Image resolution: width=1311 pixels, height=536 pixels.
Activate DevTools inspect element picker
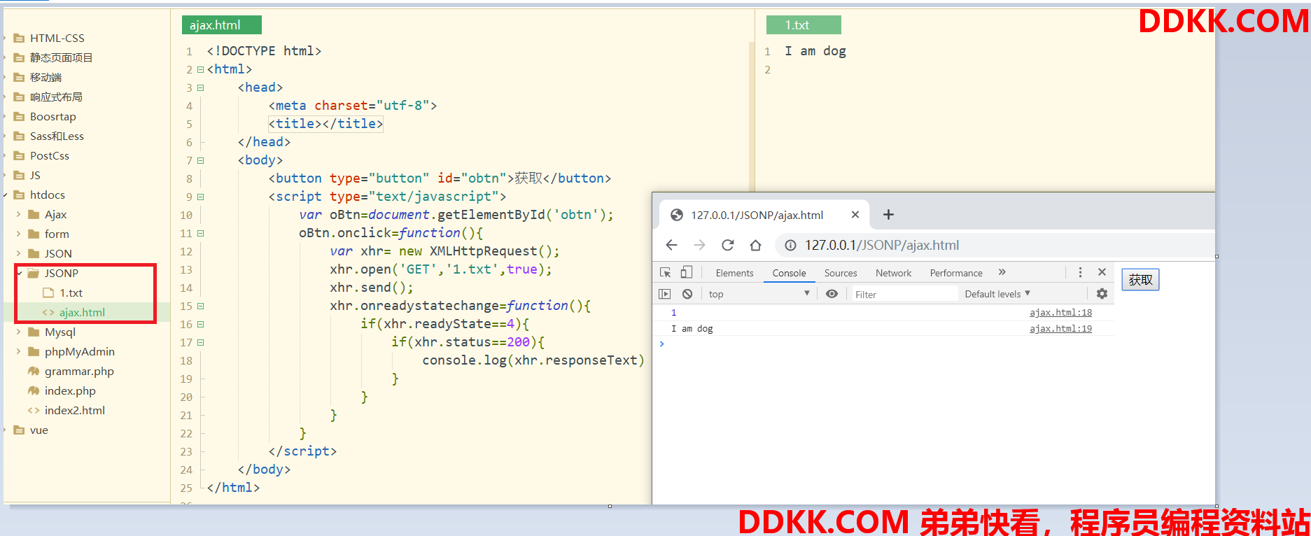665,272
